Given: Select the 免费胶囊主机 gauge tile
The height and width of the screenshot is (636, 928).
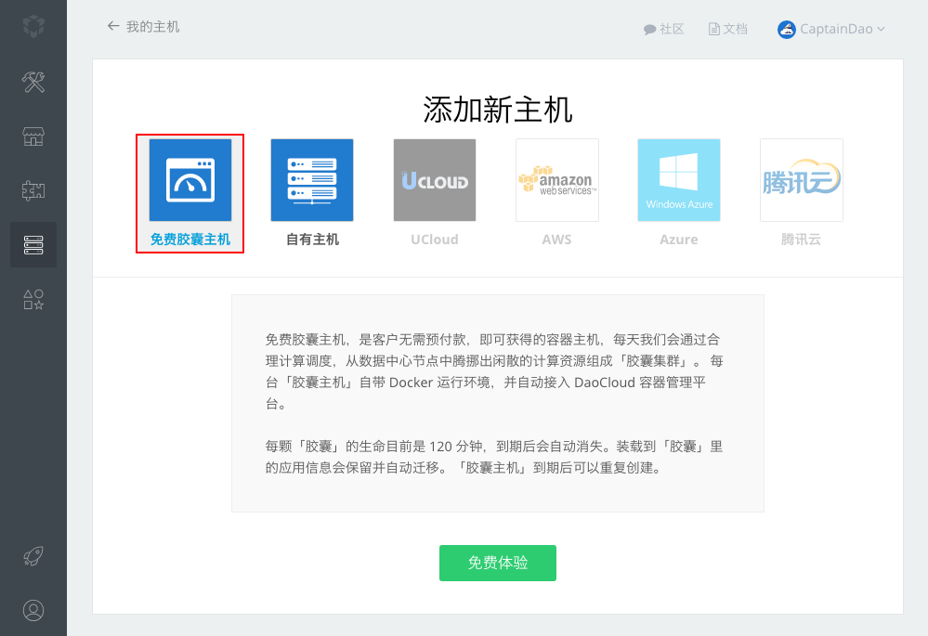Looking at the screenshot, I should point(190,180).
